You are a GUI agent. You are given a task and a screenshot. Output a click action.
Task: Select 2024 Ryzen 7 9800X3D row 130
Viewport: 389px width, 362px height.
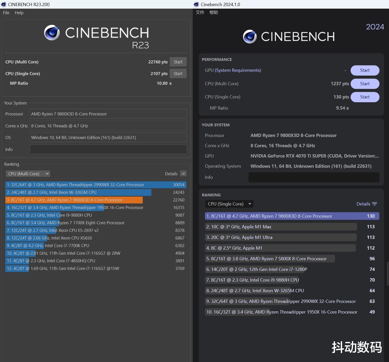click(x=292, y=216)
